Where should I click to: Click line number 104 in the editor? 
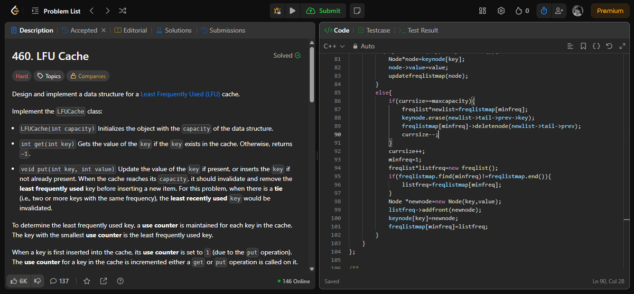pyautogui.click(x=336, y=252)
